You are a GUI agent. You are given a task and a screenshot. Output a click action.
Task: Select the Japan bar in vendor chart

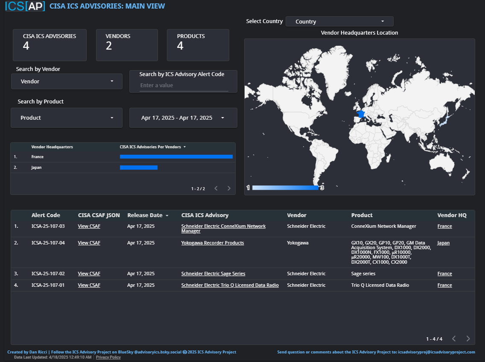coord(139,168)
